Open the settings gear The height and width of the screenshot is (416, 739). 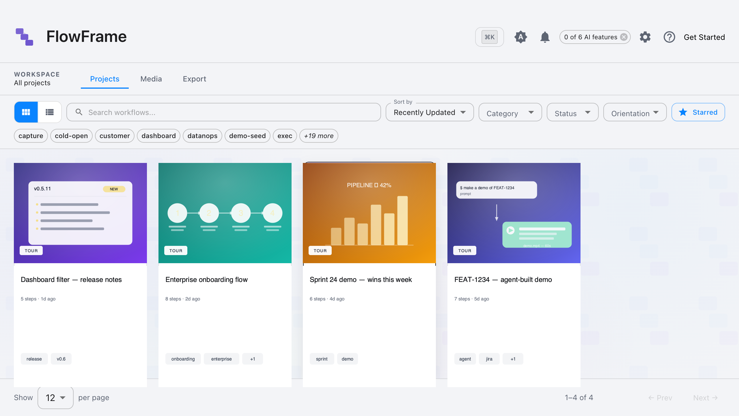click(645, 37)
